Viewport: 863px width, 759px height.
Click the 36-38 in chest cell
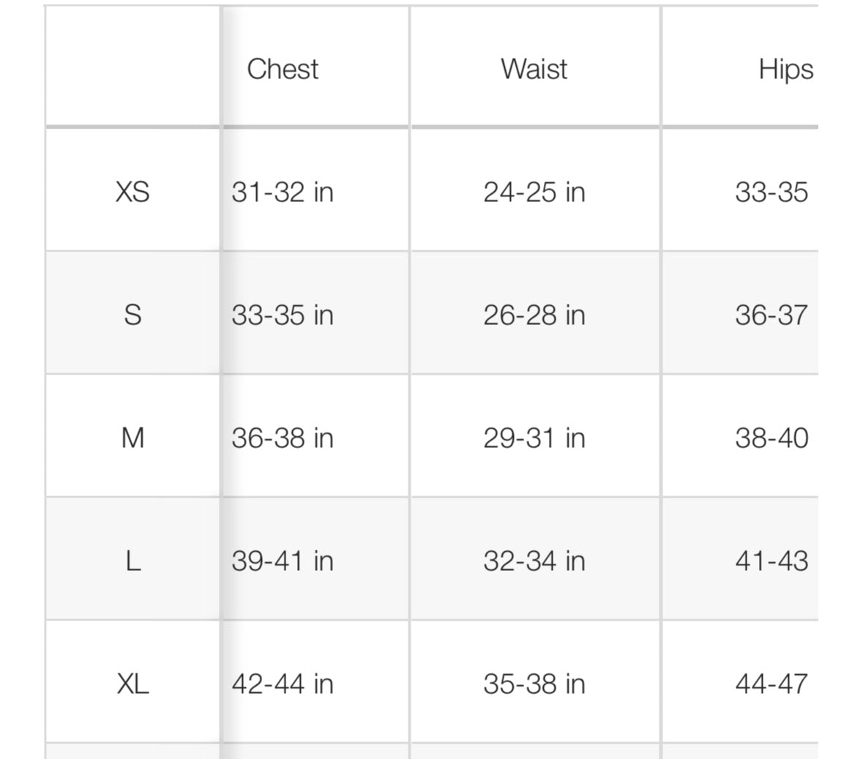283,438
